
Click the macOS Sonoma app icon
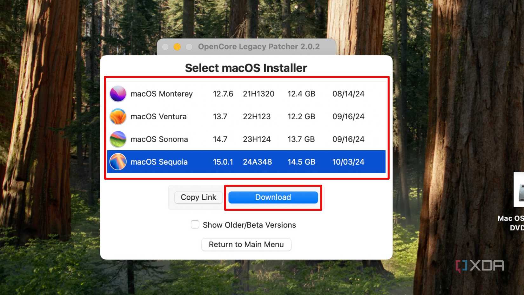pos(118,139)
